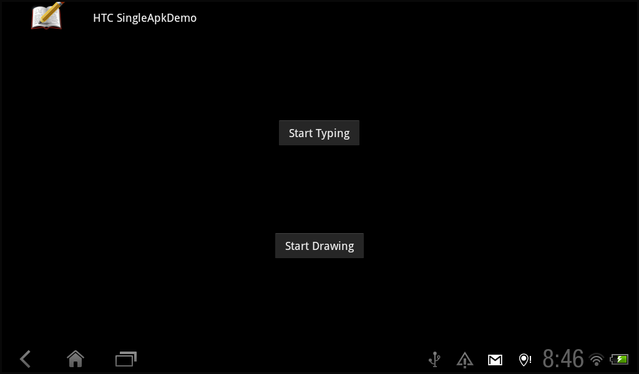The image size is (639, 374).
Task: Click the book and pencil app icon
Action: (x=47, y=16)
